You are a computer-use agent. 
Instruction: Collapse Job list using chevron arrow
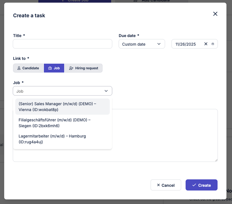coord(106,91)
